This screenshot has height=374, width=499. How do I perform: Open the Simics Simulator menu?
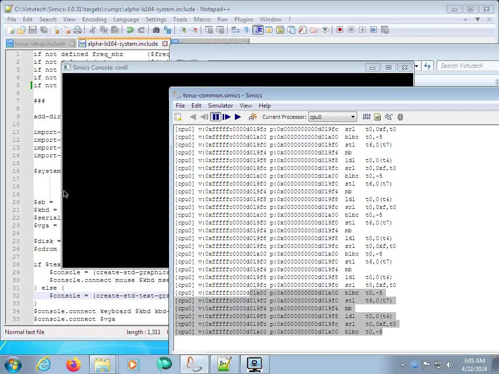(220, 106)
